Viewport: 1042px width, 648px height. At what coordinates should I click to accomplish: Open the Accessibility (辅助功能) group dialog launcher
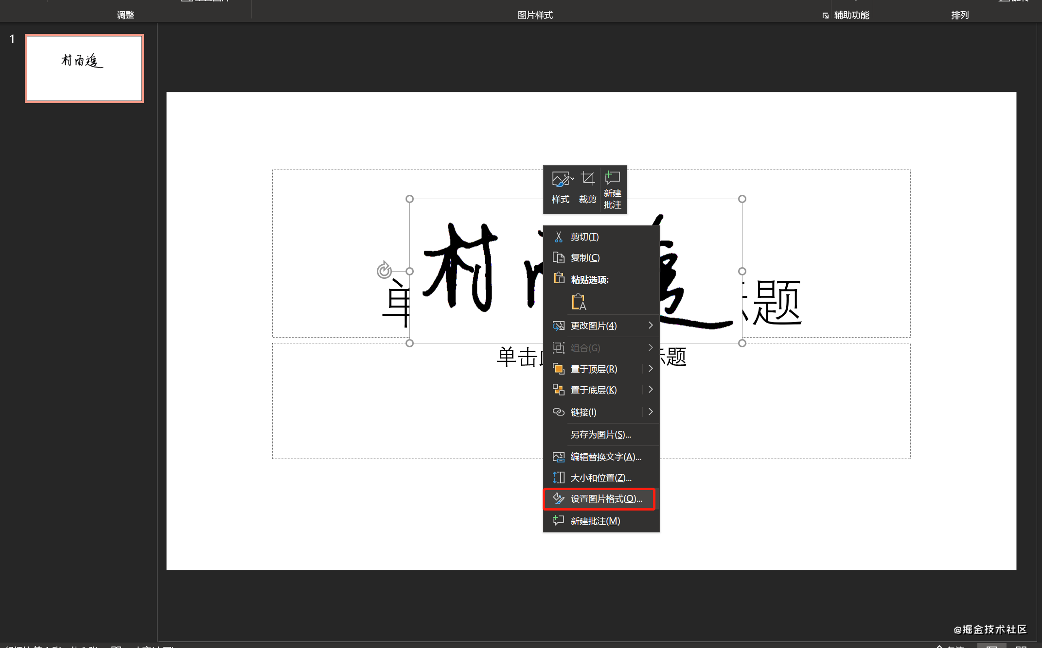tap(825, 16)
